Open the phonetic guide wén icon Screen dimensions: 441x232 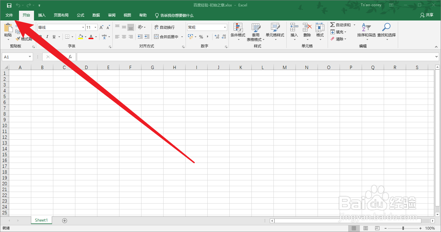[x=104, y=37]
